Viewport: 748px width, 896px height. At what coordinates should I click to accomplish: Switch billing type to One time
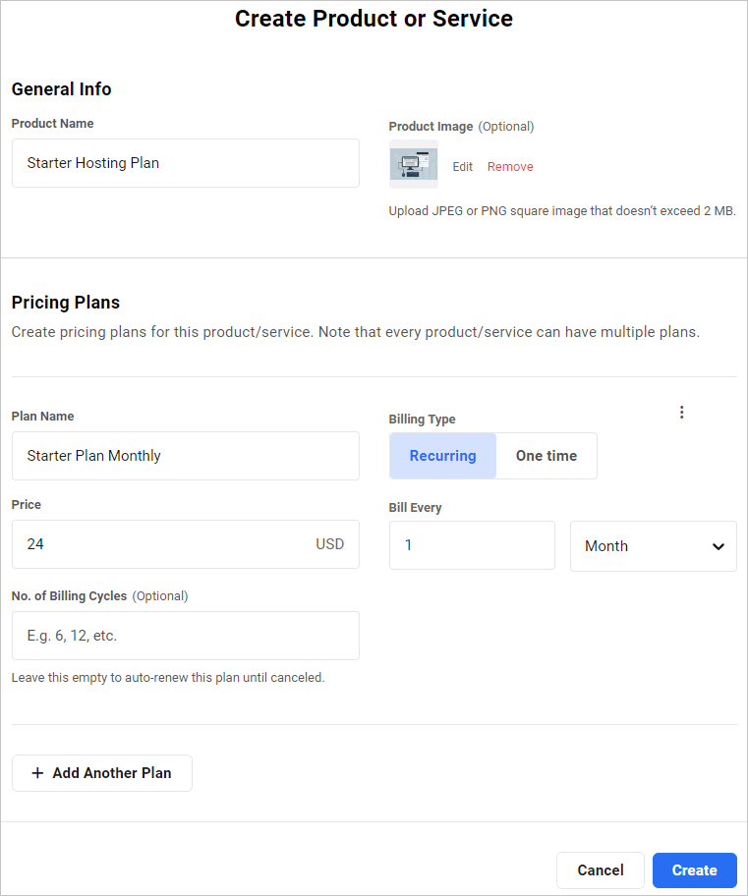pyautogui.click(x=547, y=456)
